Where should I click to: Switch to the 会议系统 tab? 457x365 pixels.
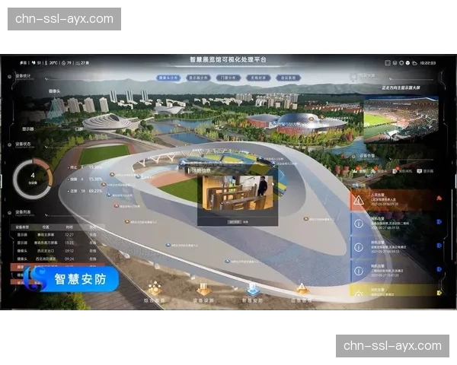tap(288, 78)
